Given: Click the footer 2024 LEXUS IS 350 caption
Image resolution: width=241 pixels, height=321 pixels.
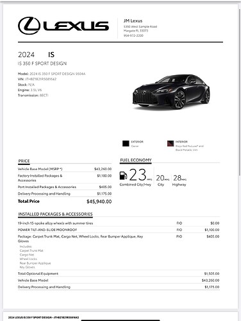Looking at the screenshot, I should pos(44,317).
